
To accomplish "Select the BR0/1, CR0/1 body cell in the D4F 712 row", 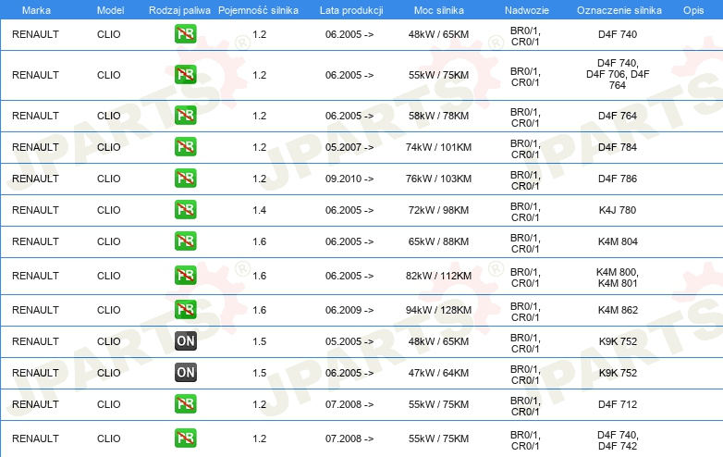I will pyautogui.click(x=525, y=406).
